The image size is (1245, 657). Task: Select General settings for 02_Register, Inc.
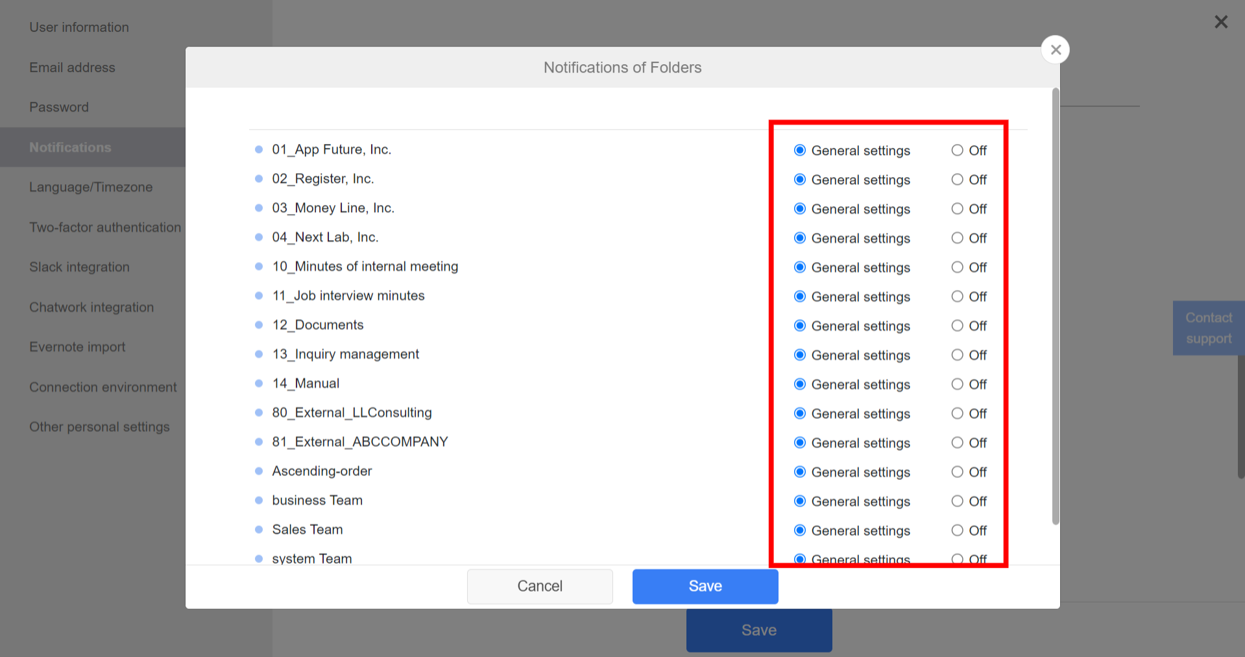(x=799, y=179)
